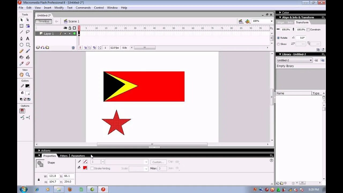Switch to the Info tab
Image resolution: width=343 pixels, height=193 pixels.
(x=290, y=23)
